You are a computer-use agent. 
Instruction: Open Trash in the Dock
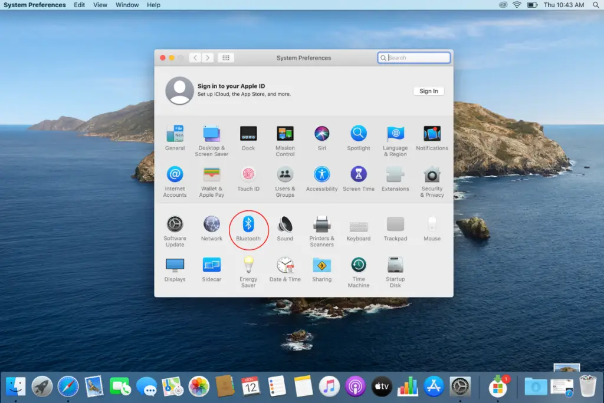[588, 386]
